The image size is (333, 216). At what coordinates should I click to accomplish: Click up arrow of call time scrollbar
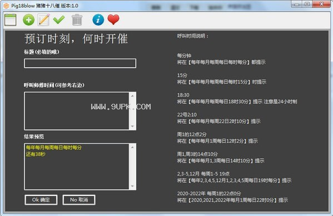pyautogui.click(x=132, y=96)
